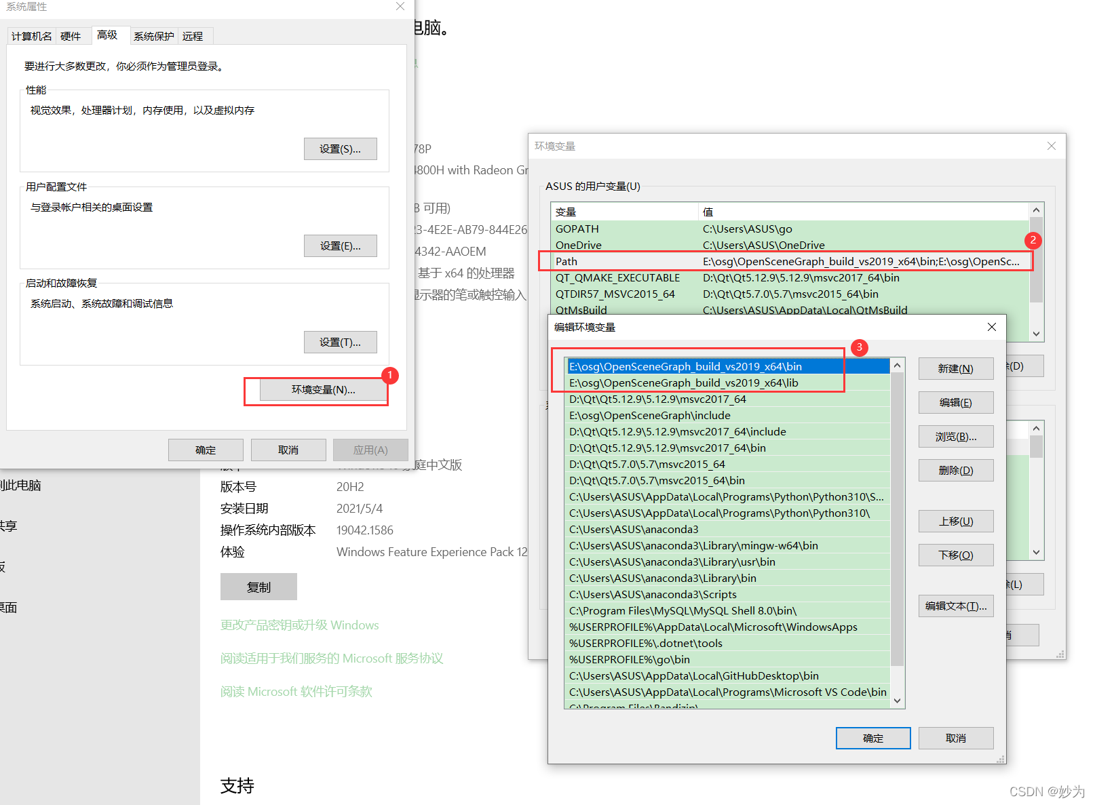Screen dimensions: 1095x805
Task: Close the 环境变量 window
Action: click(x=1052, y=146)
